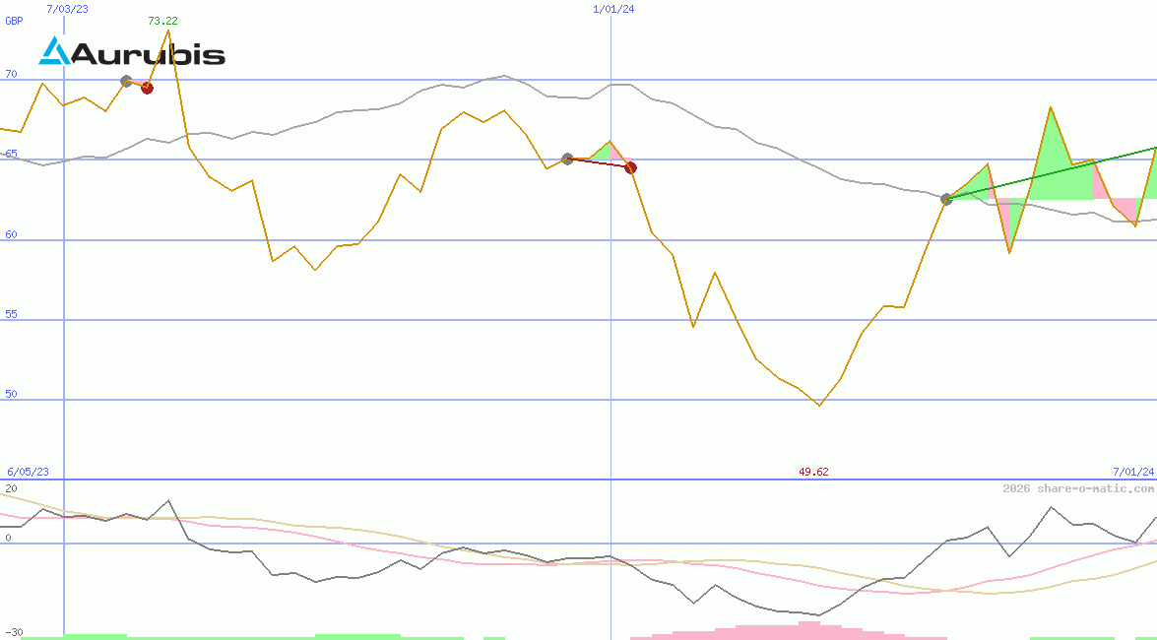Click the red exit marker after 1/01/24
Viewport: 1157px width, 640px height.
coord(631,167)
